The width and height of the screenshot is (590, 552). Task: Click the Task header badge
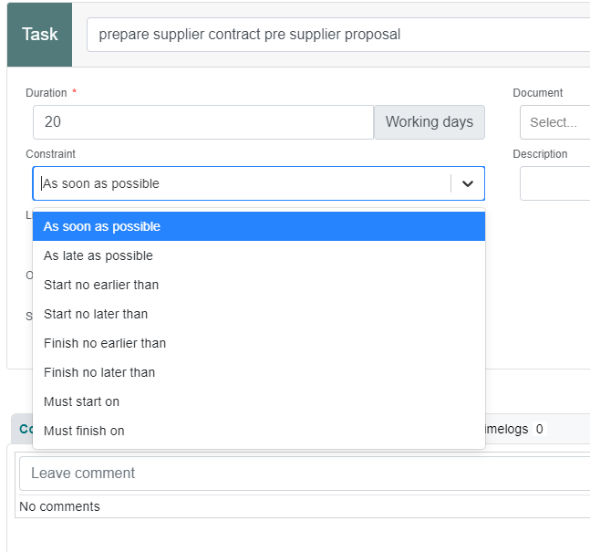point(39,35)
